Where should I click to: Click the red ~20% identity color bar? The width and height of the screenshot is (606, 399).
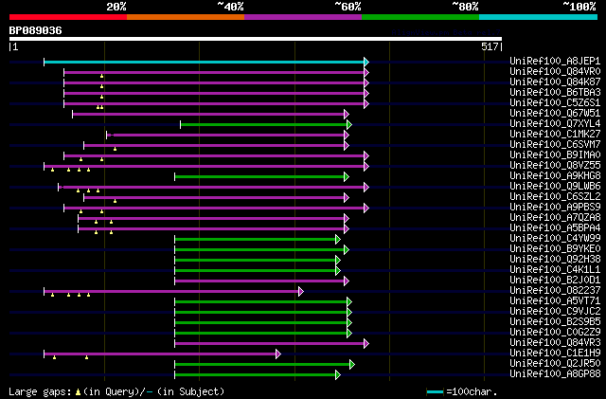coord(68,17)
